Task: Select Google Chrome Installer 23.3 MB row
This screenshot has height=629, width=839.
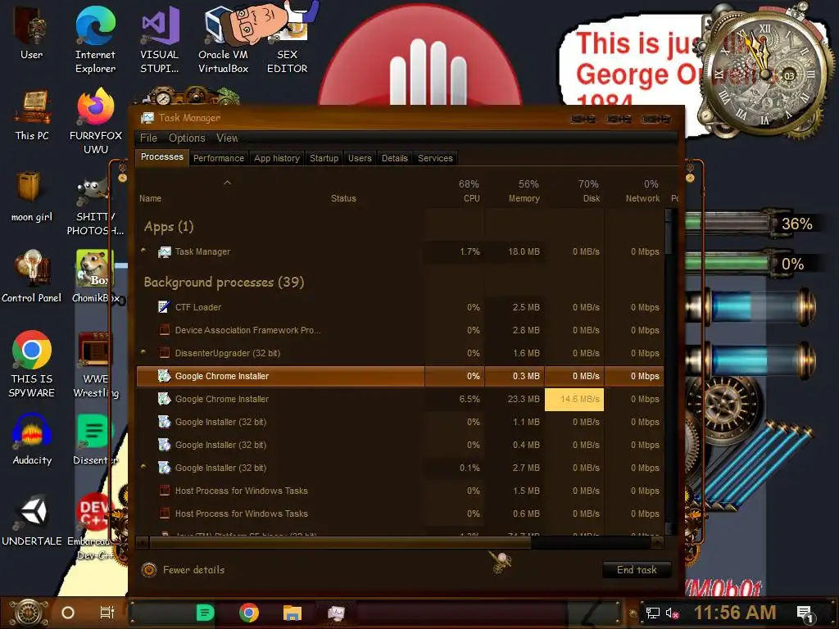Action: click(400, 399)
